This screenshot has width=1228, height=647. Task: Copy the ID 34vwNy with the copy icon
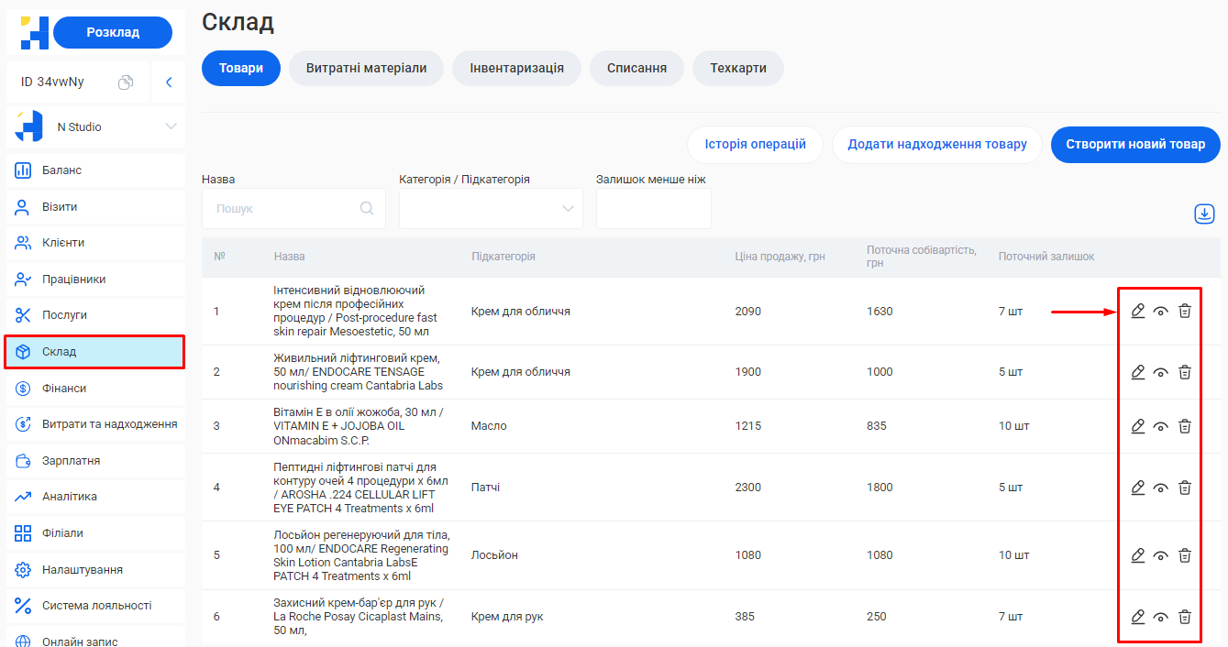pyautogui.click(x=126, y=82)
